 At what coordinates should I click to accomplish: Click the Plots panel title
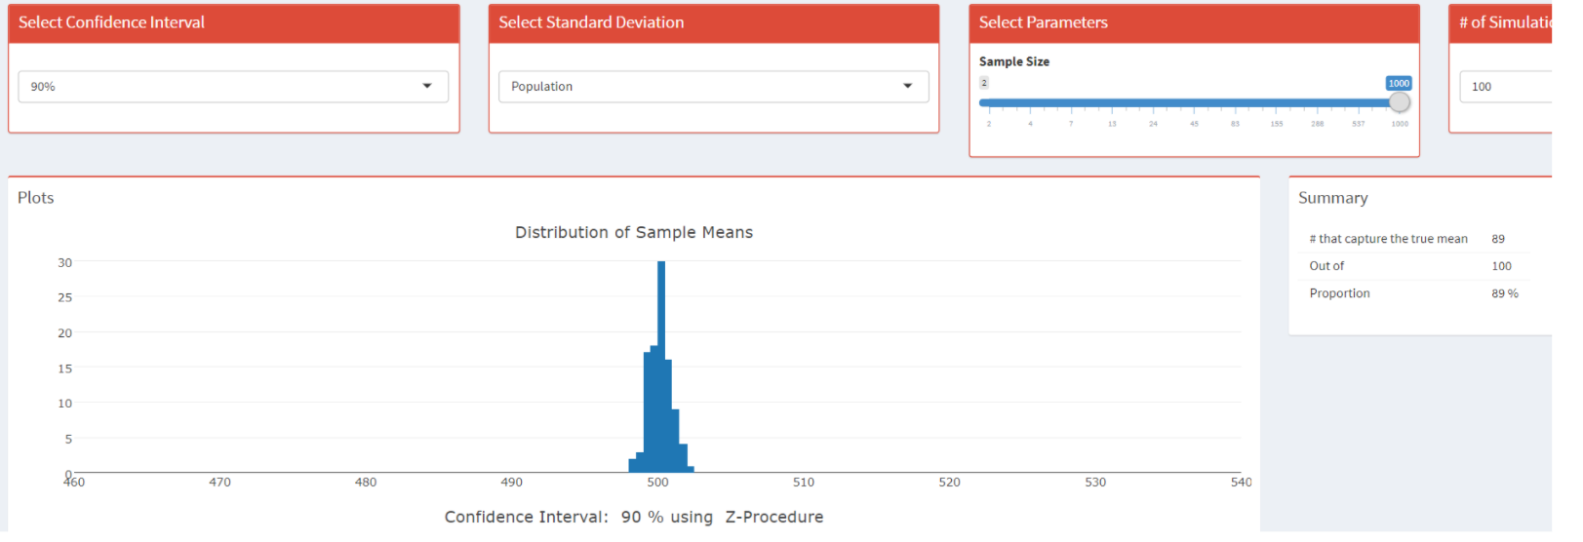pos(36,198)
